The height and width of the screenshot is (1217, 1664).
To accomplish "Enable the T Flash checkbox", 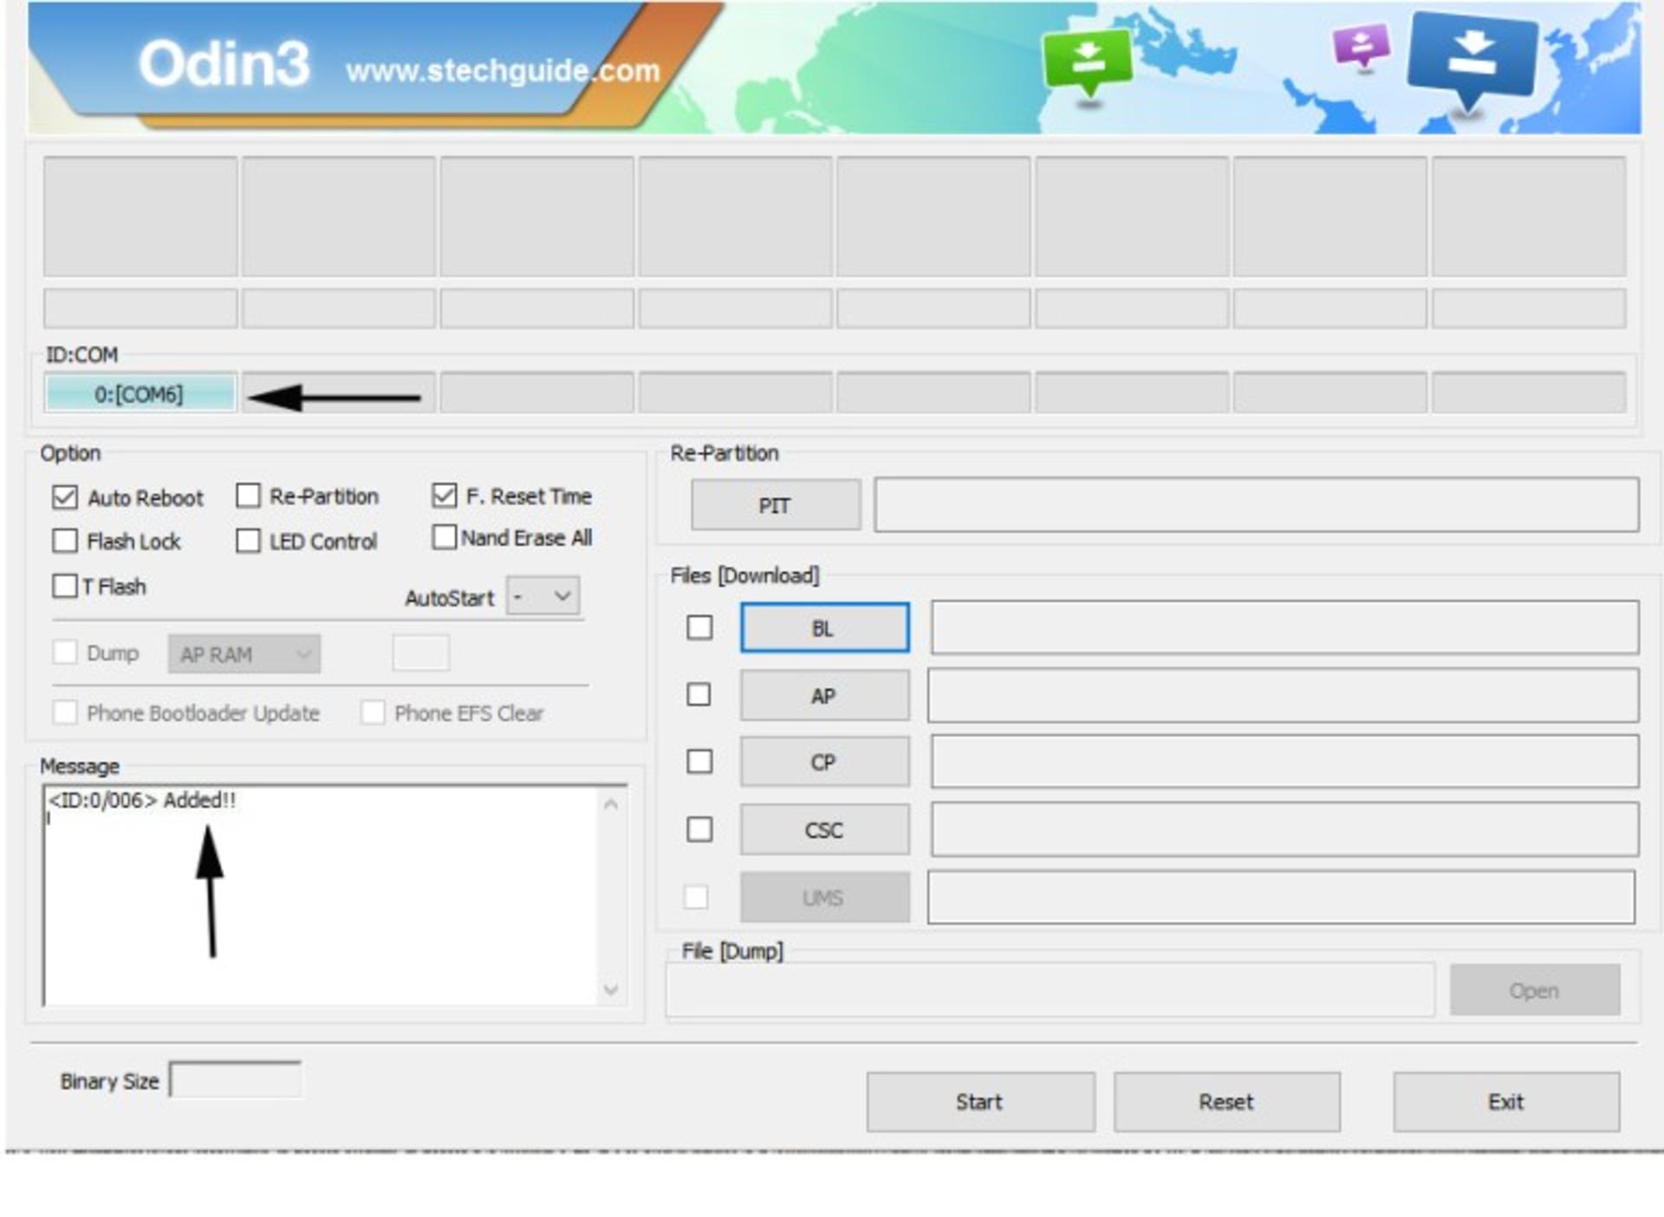I will (65, 586).
